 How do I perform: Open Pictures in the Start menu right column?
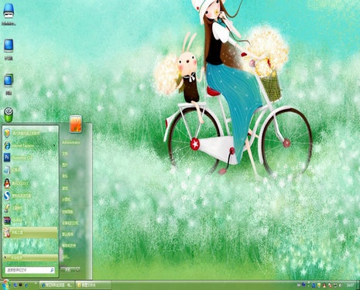[65, 165]
